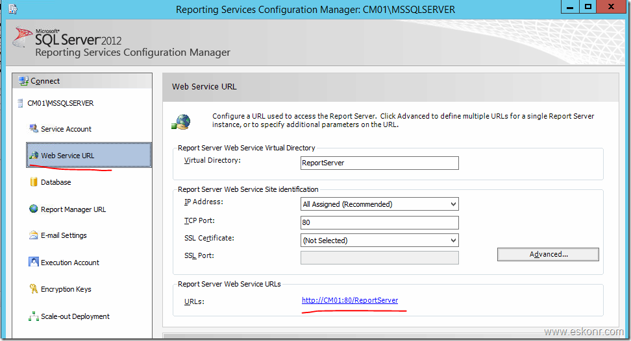Open the Report Manager URL page

click(x=73, y=209)
